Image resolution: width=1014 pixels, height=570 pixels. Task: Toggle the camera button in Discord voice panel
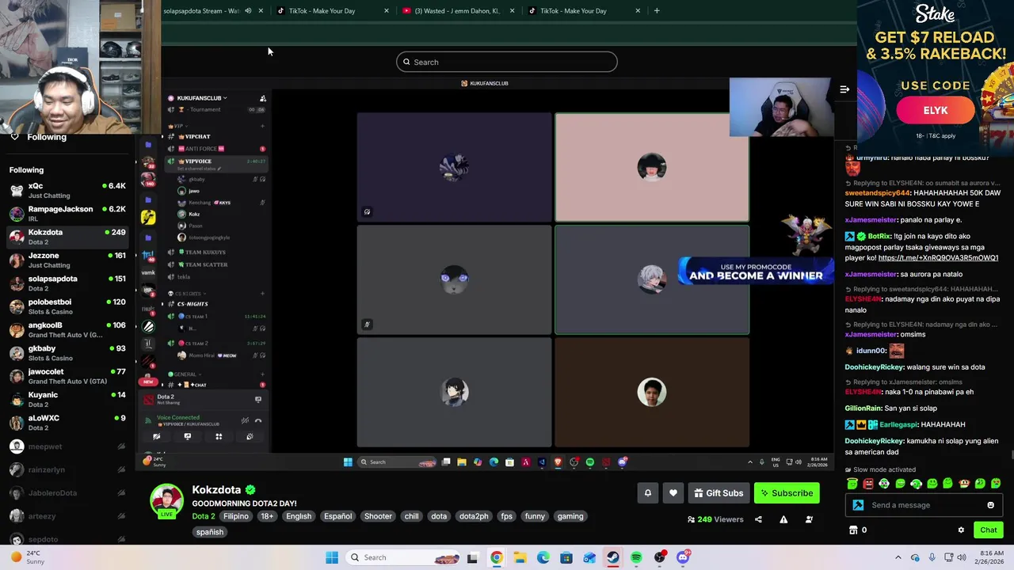[157, 436]
